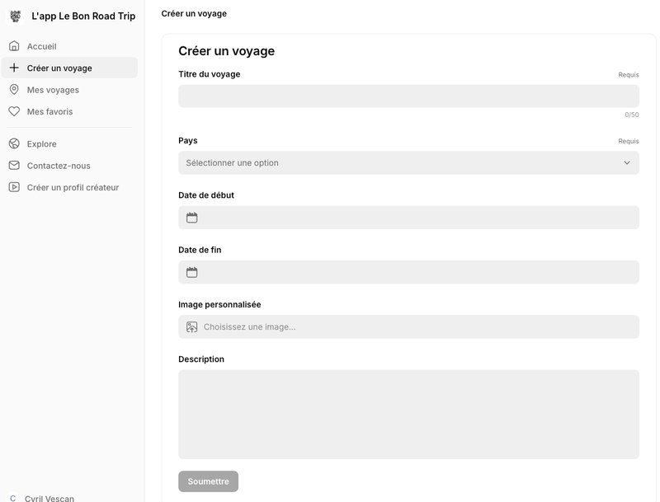Screen dimensions: 660x502
Task: Click the 0/50 character counter
Action: click(x=632, y=115)
